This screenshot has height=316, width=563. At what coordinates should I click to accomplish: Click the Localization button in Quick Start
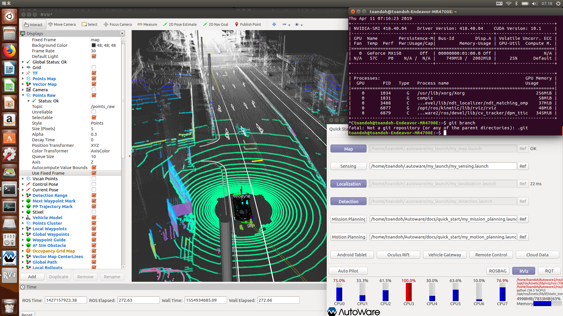tap(348, 184)
